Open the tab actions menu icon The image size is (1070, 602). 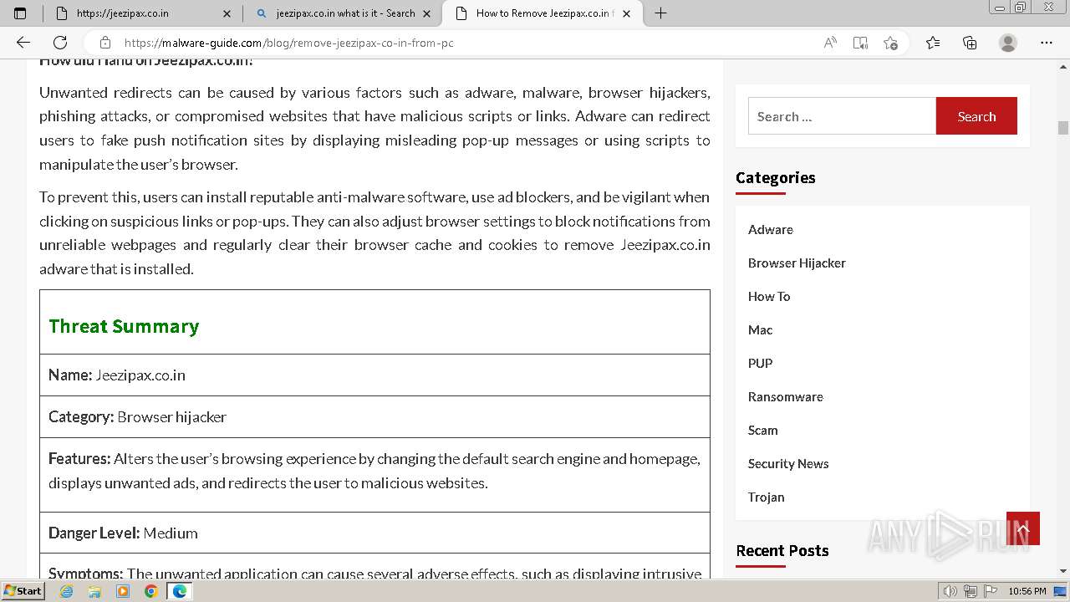[20, 13]
